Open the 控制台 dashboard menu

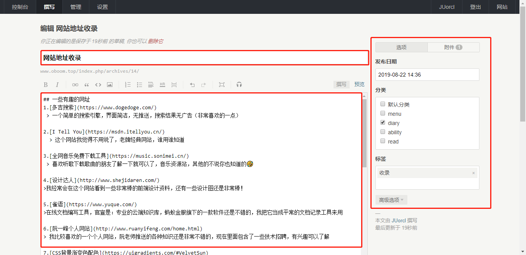pos(20,7)
